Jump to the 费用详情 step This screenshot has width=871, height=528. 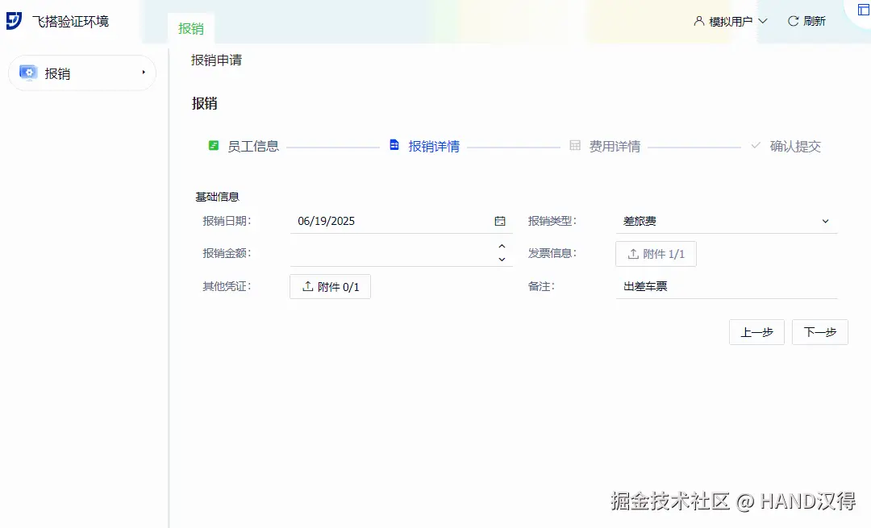(x=605, y=146)
